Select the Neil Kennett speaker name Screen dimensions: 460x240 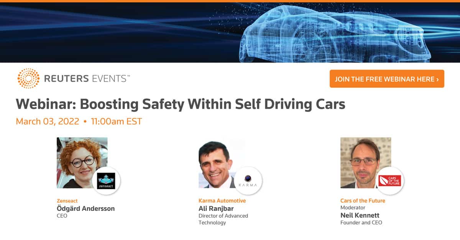pos(360,215)
